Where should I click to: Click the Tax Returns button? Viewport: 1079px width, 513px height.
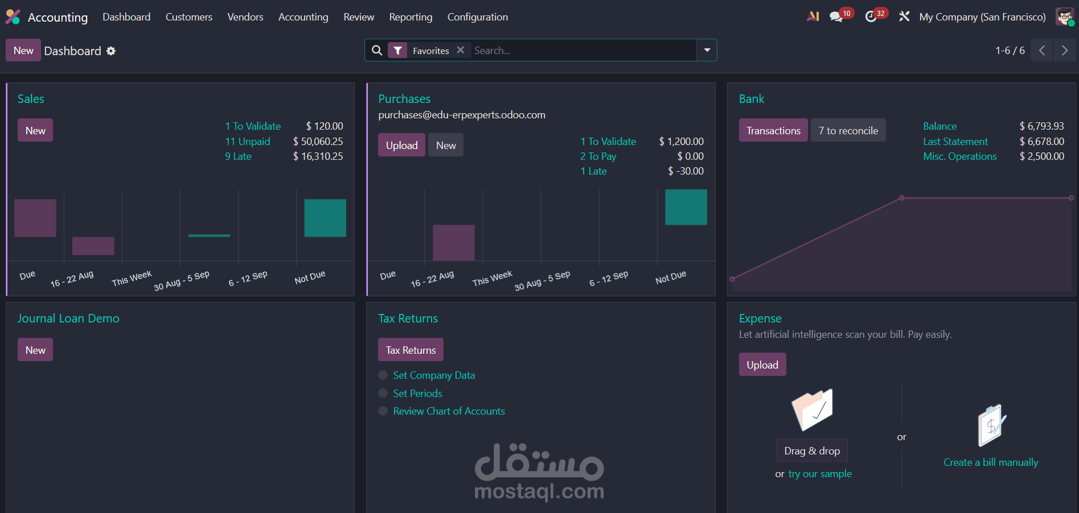pos(411,350)
